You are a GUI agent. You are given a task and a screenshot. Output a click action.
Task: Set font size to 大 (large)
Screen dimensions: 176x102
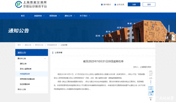click(x=151, y=80)
